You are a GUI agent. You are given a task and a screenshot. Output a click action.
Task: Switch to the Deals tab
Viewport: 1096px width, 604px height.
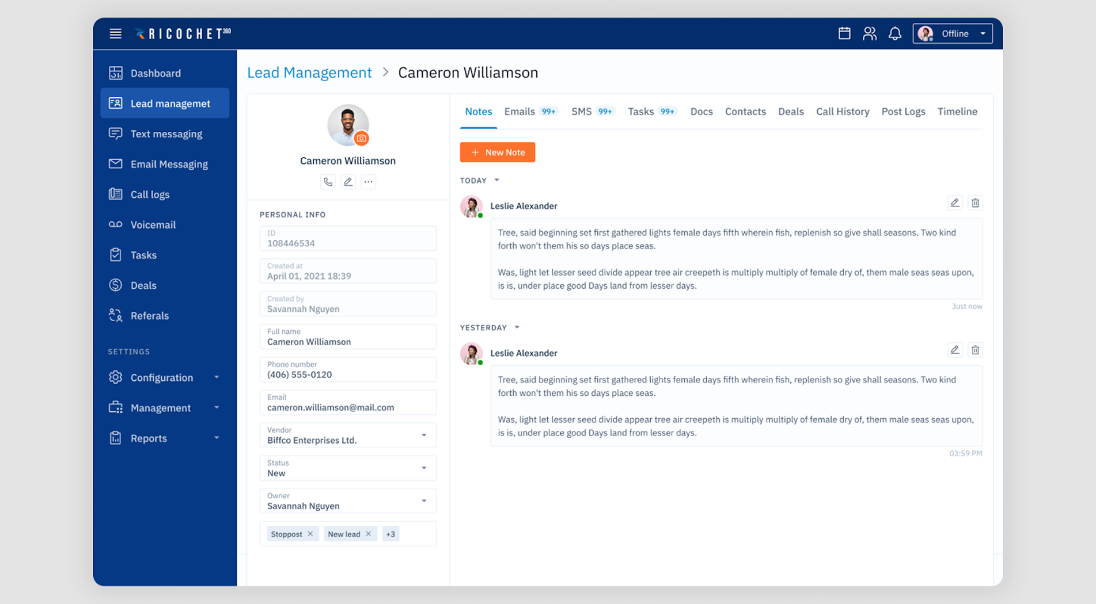point(791,112)
